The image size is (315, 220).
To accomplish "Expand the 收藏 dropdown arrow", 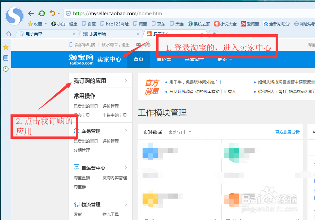I will tap(46, 24).
